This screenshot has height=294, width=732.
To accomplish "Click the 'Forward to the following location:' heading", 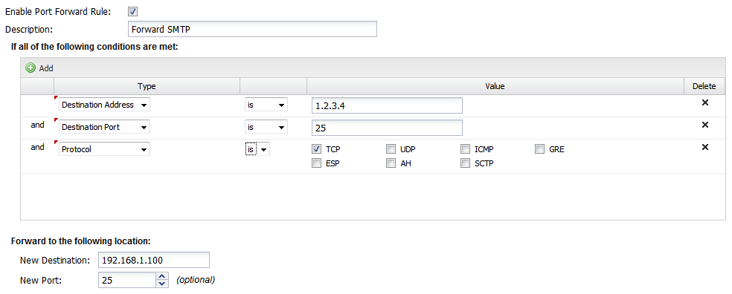I will click(81, 241).
